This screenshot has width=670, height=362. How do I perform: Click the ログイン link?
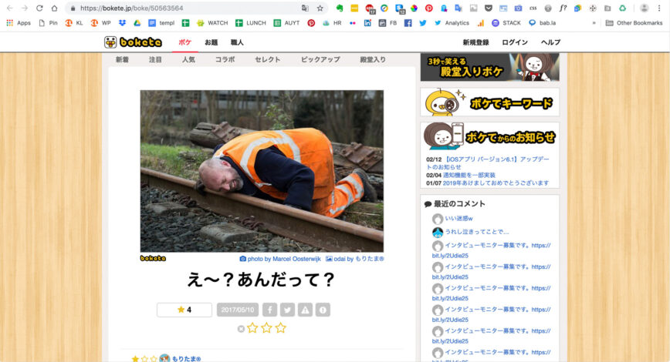click(x=515, y=42)
